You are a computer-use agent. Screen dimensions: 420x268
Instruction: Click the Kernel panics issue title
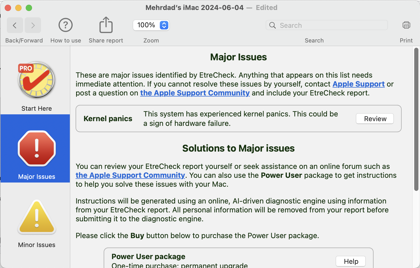[x=108, y=119]
